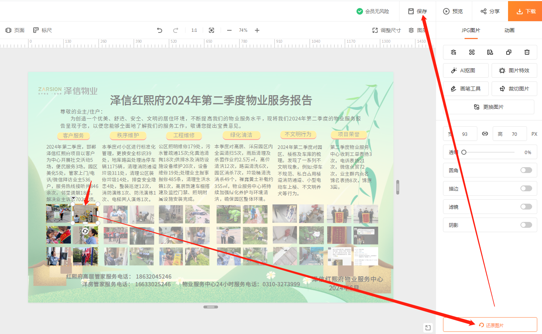Click the align/flip icon in image panel
The height and width of the screenshot is (334, 542).
point(490,52)
